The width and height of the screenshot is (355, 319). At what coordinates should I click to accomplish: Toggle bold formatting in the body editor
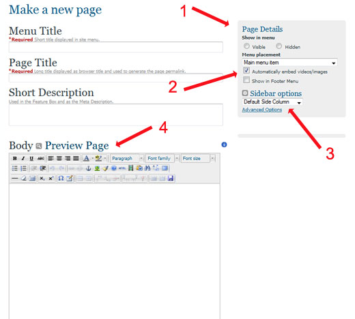click(x=15, y=158)
